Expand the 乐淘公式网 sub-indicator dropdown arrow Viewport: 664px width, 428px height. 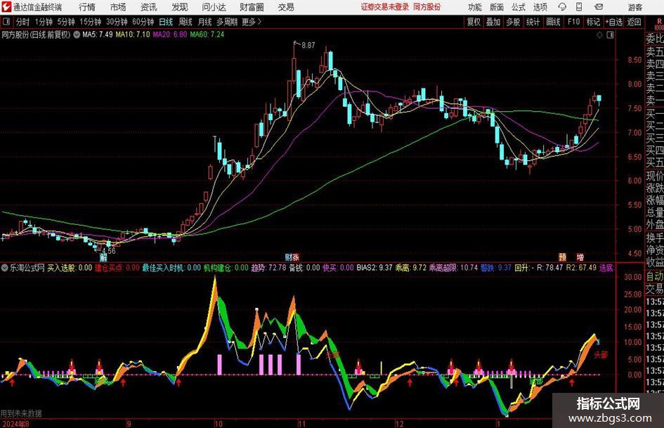pyautogui.click(x=5, y=267)
